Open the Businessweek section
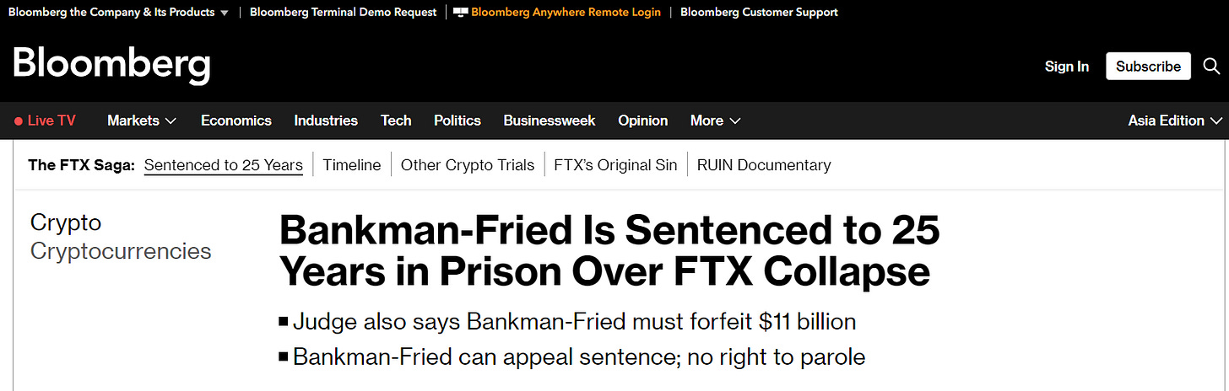The width and height of the screenshot is (1229, 391). [x=550, y=121]
